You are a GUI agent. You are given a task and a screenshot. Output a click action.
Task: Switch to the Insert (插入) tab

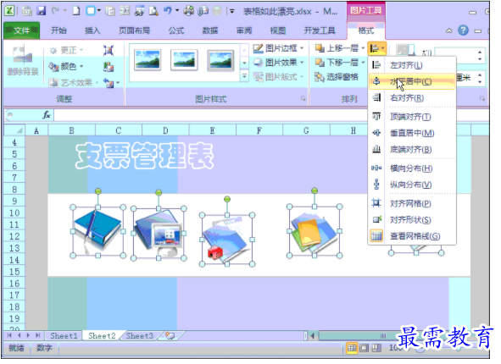(92, 30)
